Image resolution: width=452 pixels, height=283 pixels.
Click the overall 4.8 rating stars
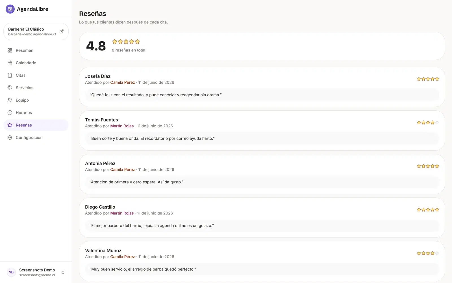coord(126,42)
